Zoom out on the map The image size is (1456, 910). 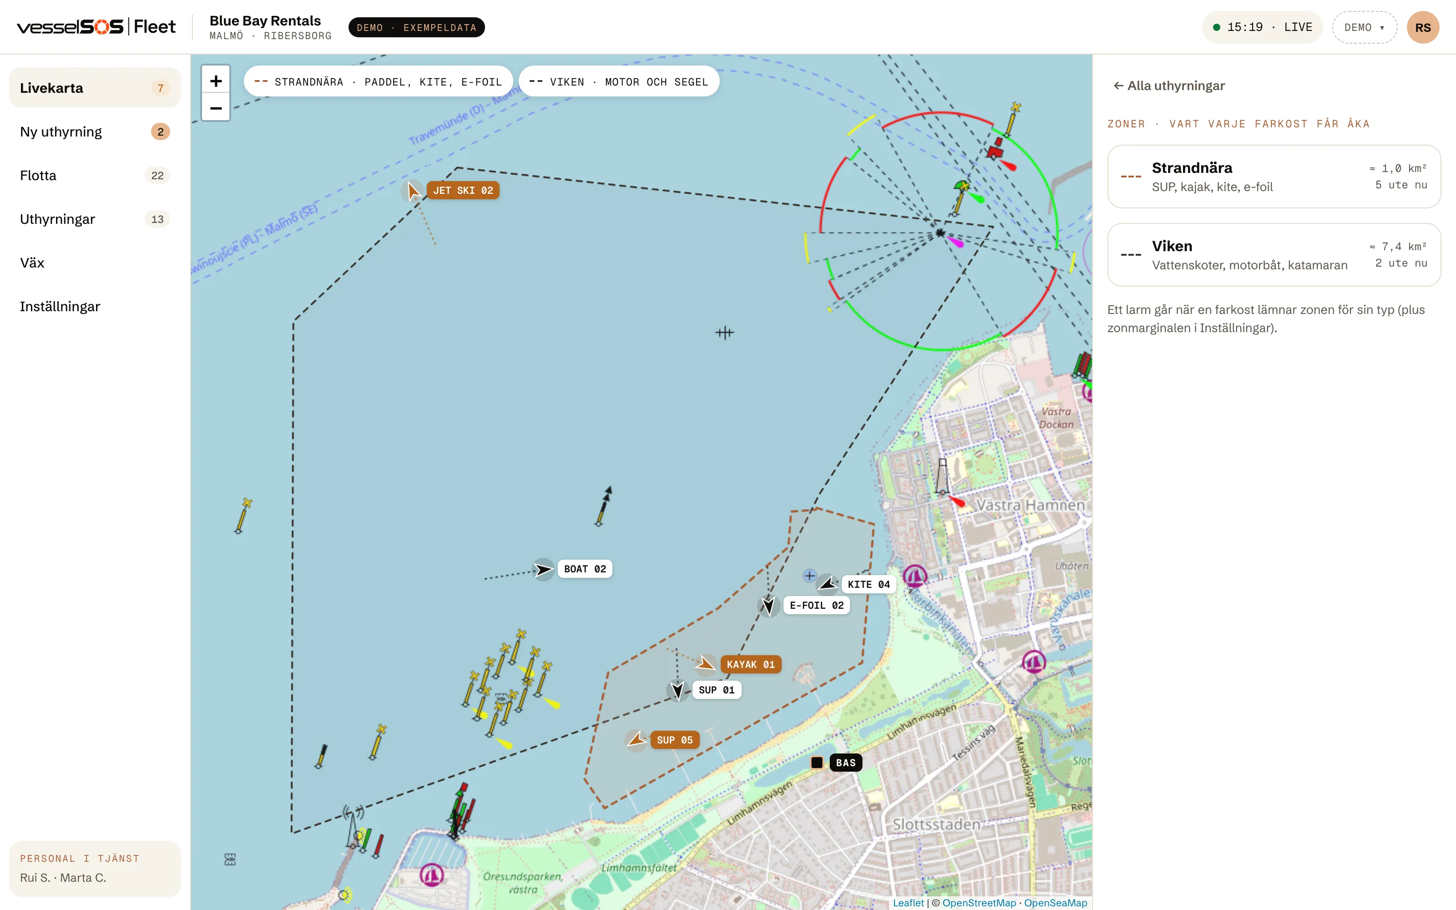coord(215,108)
